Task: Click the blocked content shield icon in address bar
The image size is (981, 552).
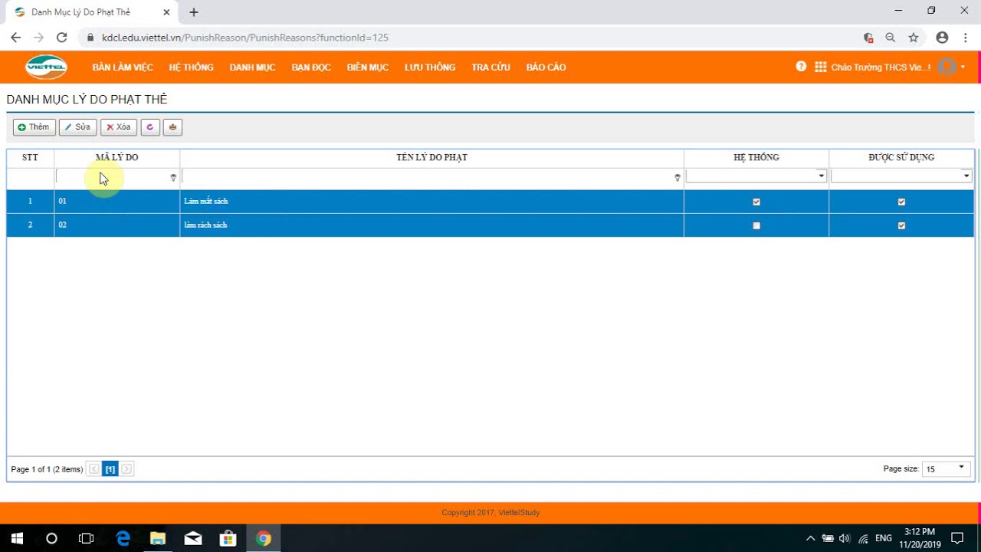Action: (x=868, y=37)
